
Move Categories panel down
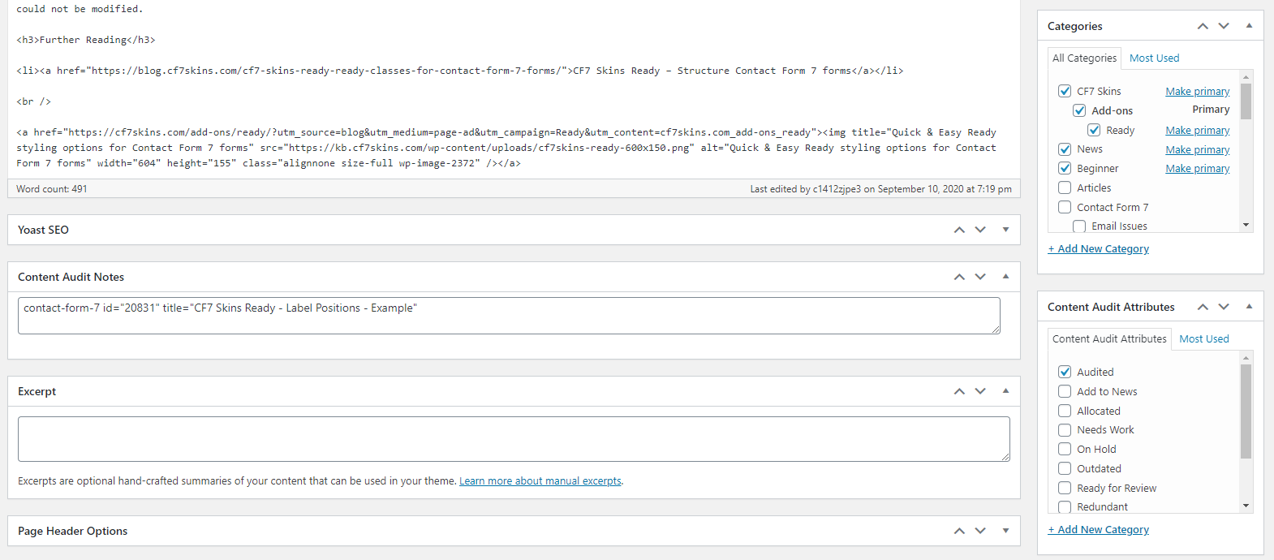point(1224,26)
